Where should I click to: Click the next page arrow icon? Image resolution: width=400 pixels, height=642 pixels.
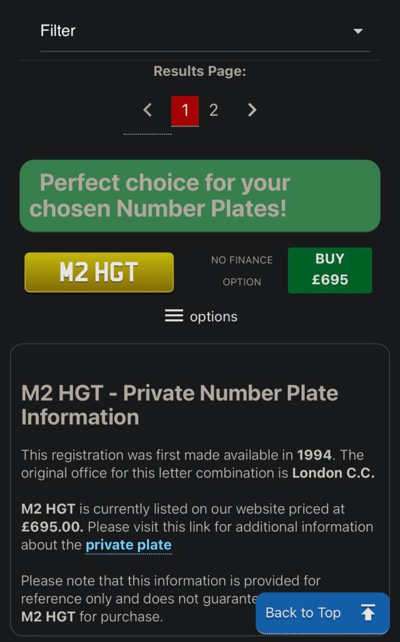click(x=252, y=110)
